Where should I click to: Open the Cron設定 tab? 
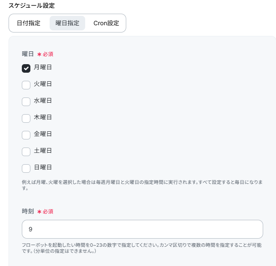click(106, 23)
